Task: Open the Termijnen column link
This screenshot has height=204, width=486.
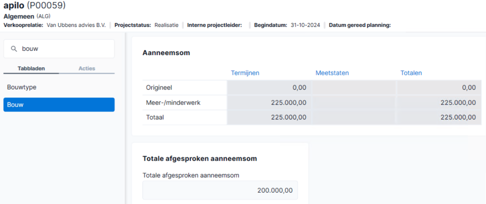Action: tap(245, 73)
